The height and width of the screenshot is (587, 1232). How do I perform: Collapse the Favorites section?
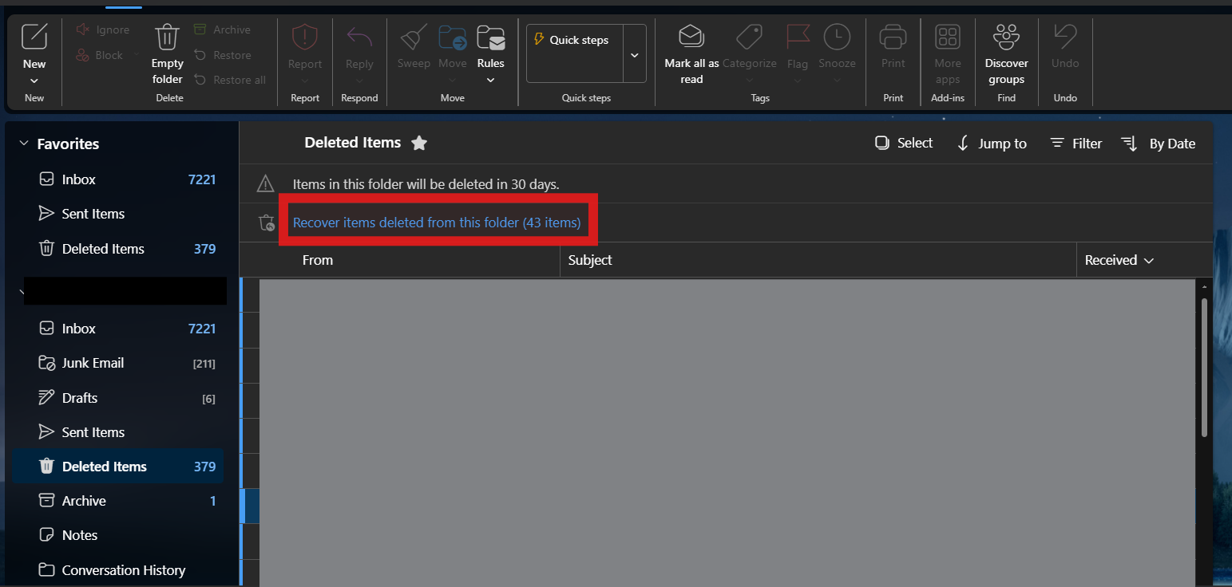(24, 144)
